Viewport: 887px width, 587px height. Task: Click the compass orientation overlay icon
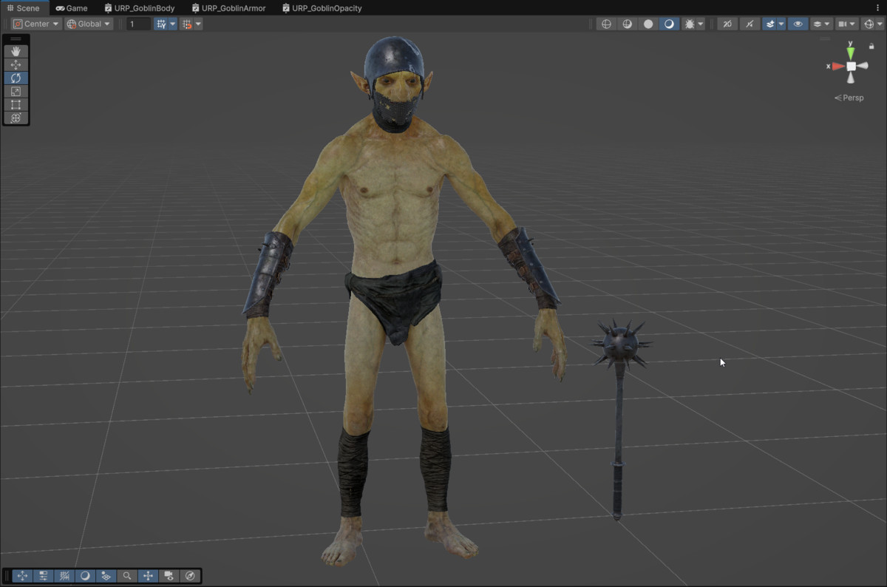coord(190,576)
